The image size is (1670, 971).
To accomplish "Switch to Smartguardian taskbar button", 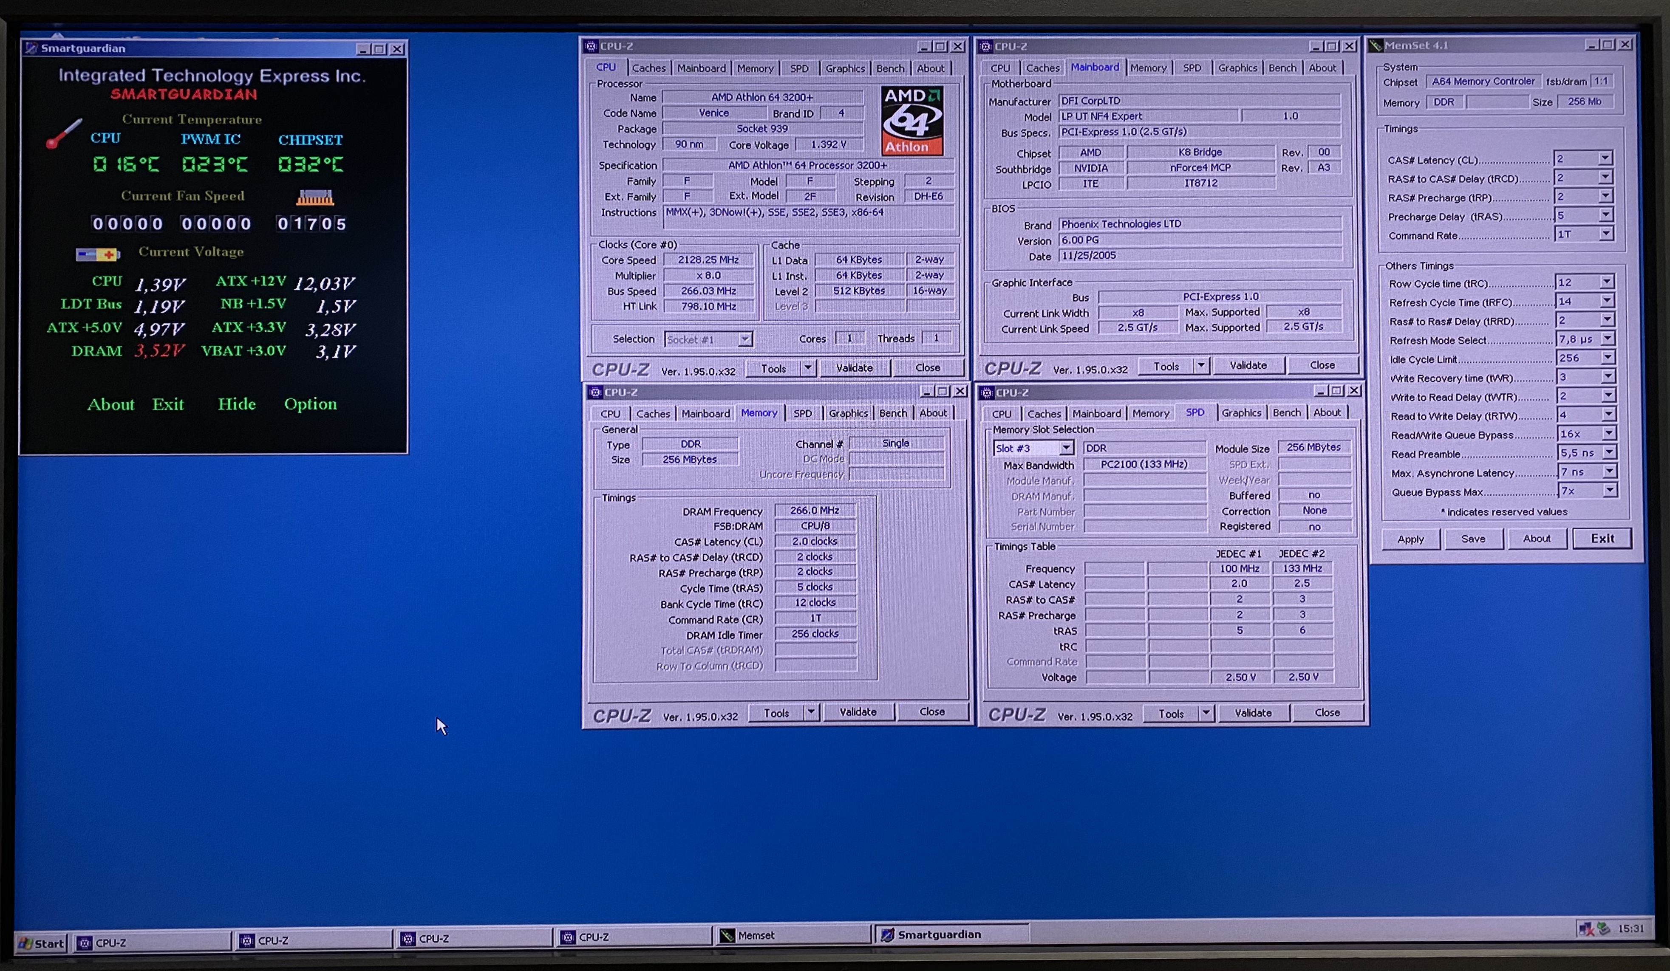I will point(952,934).
